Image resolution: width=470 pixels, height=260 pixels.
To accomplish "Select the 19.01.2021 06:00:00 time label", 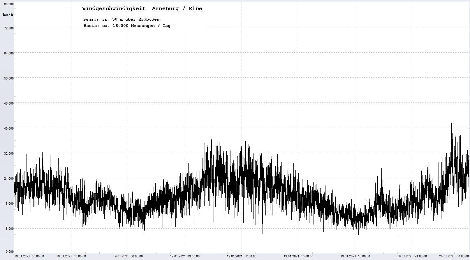I will pyautogui.click(x=128, y=257).
